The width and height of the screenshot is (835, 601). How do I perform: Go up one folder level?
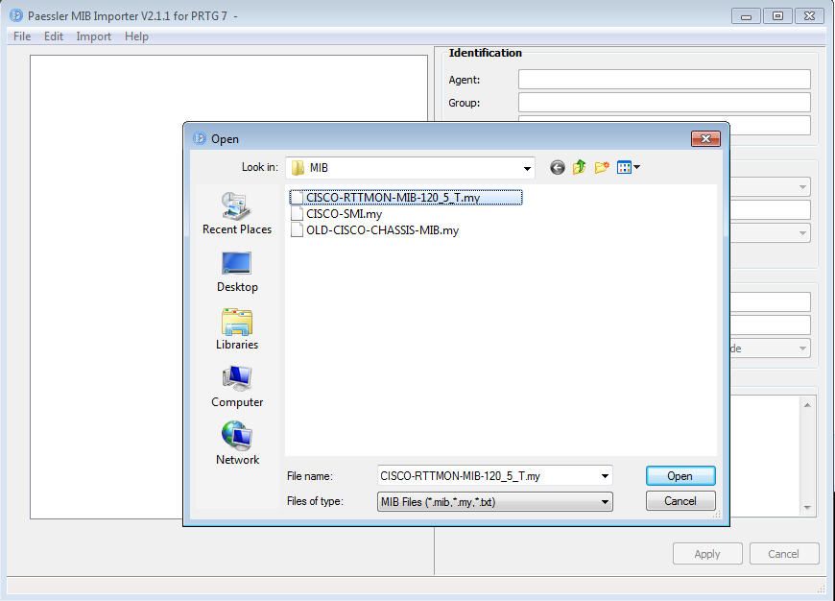pos(579,168)
